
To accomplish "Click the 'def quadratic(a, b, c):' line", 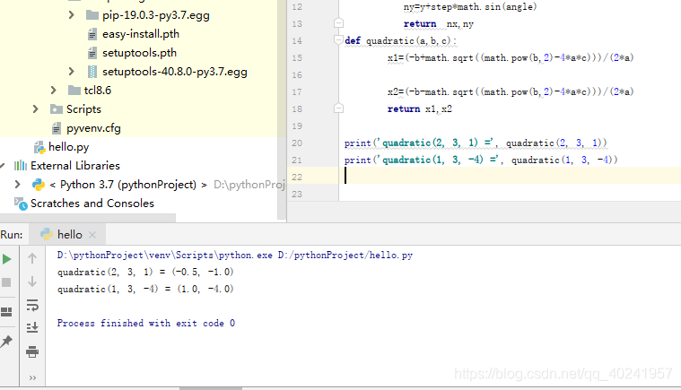I will pyautogui.click(x=400, y=40).
